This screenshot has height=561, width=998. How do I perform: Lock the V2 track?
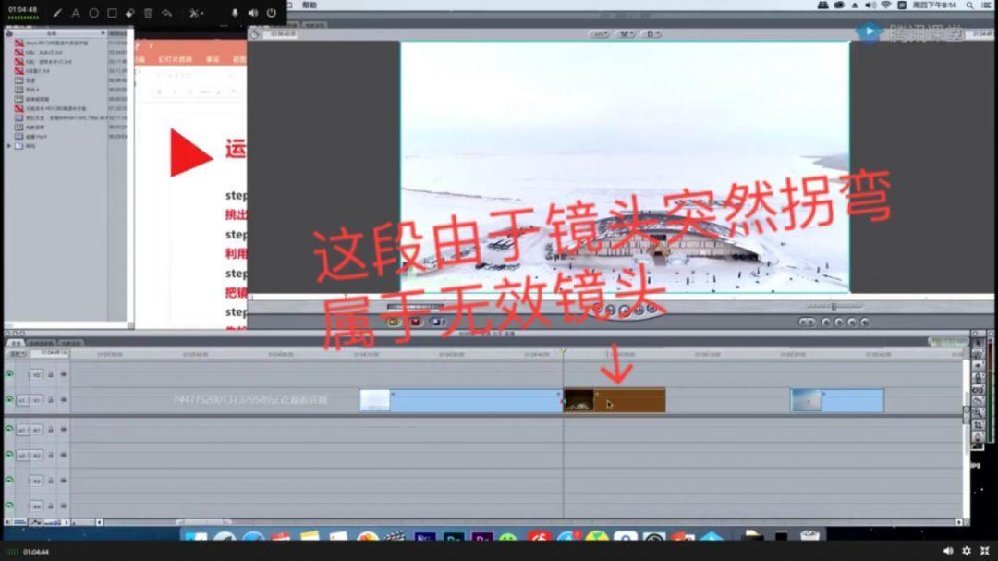[x=51, y=374]
